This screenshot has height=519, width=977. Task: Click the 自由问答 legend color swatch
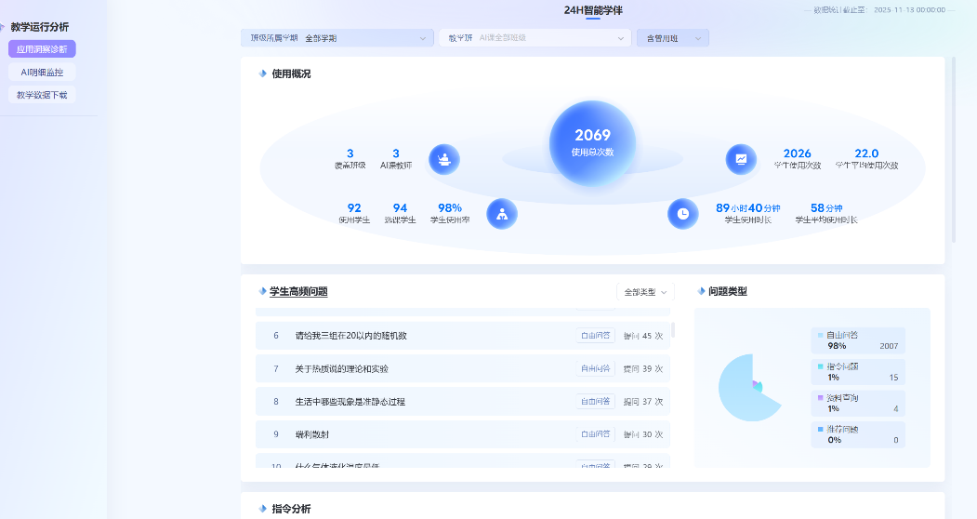click(x=821, y=335)
